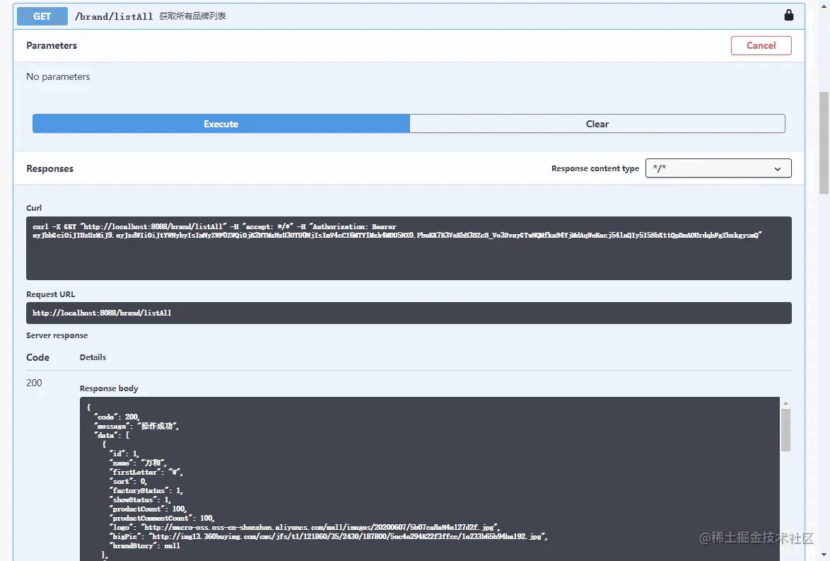Click the Curl command text box
The width and height of the screenshot is (830, 561).
pos(409,248)
